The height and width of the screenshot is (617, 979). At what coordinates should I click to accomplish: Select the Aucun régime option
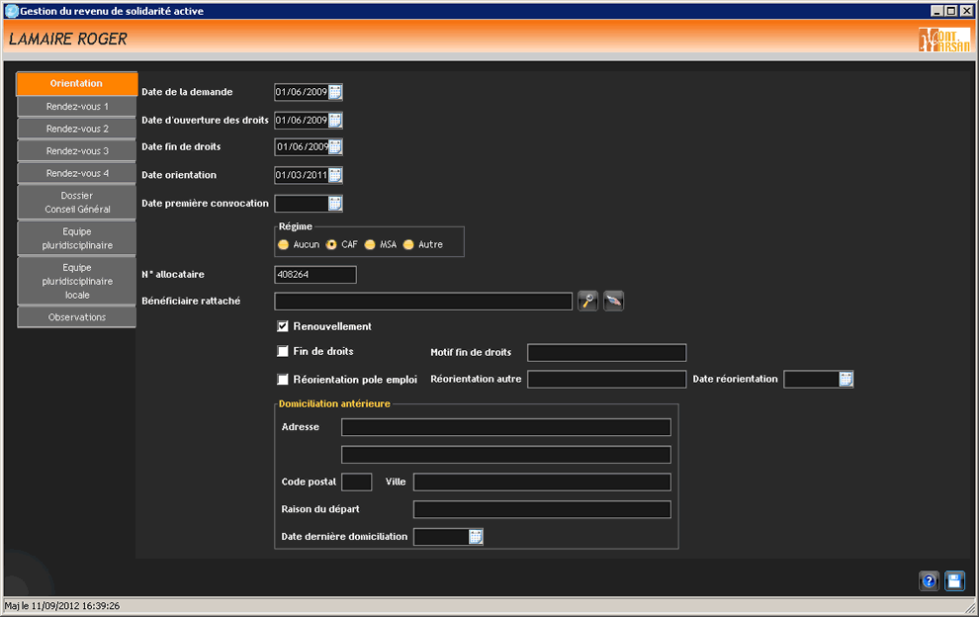(x=284, y=244)
